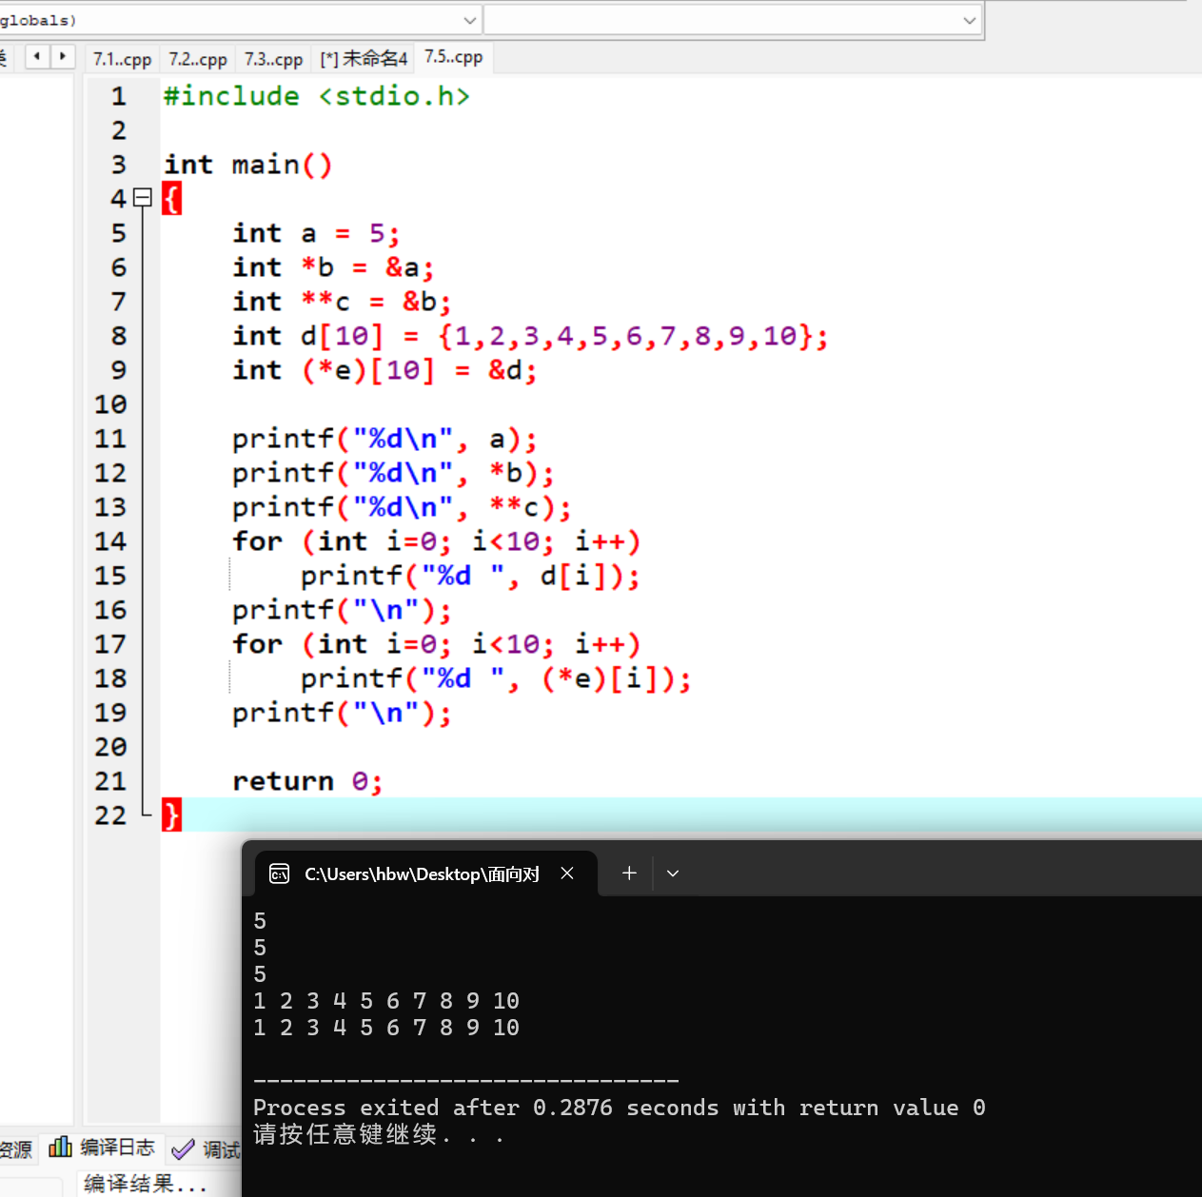Click the '请按任意键继续' console prompt
This screenshot has height=1197, width=1202.
[x=378, y=1134]
